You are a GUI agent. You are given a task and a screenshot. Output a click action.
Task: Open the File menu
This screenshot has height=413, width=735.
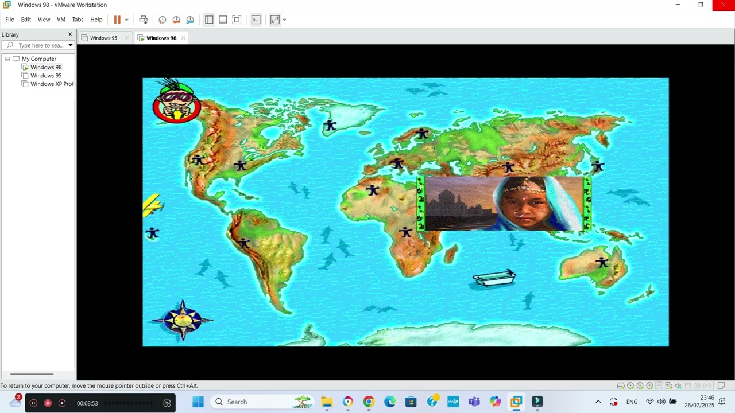click(10, 20)
